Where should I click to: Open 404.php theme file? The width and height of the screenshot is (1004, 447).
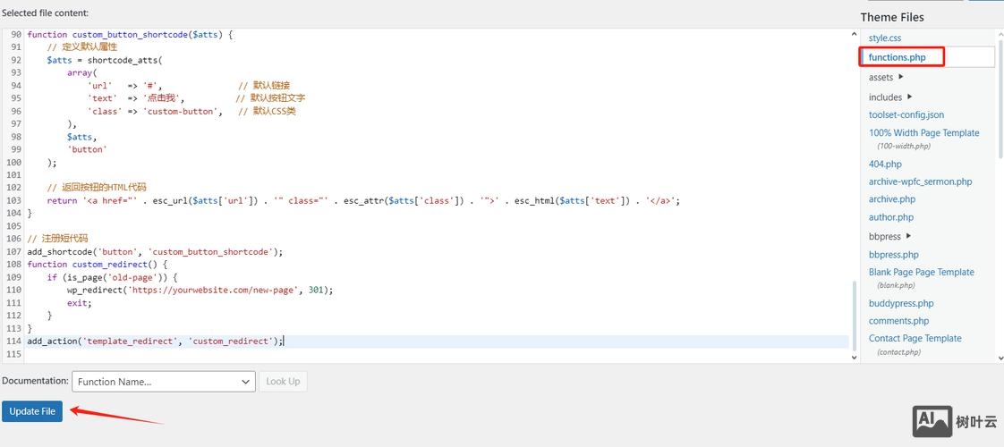(885, 164)
